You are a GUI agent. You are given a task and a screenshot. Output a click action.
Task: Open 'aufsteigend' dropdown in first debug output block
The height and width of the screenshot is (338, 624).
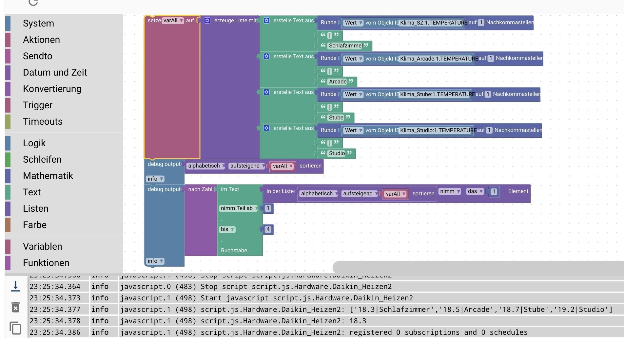coord(247,166)
